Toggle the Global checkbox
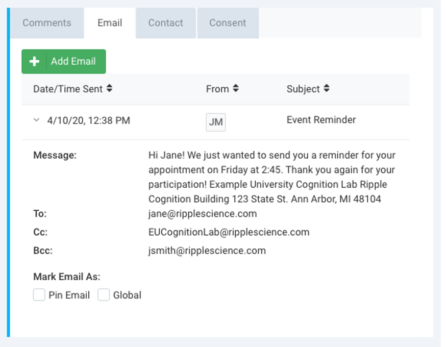Image resolution: width=446 pixels, height=347 pixels. [x=104, y=295]
